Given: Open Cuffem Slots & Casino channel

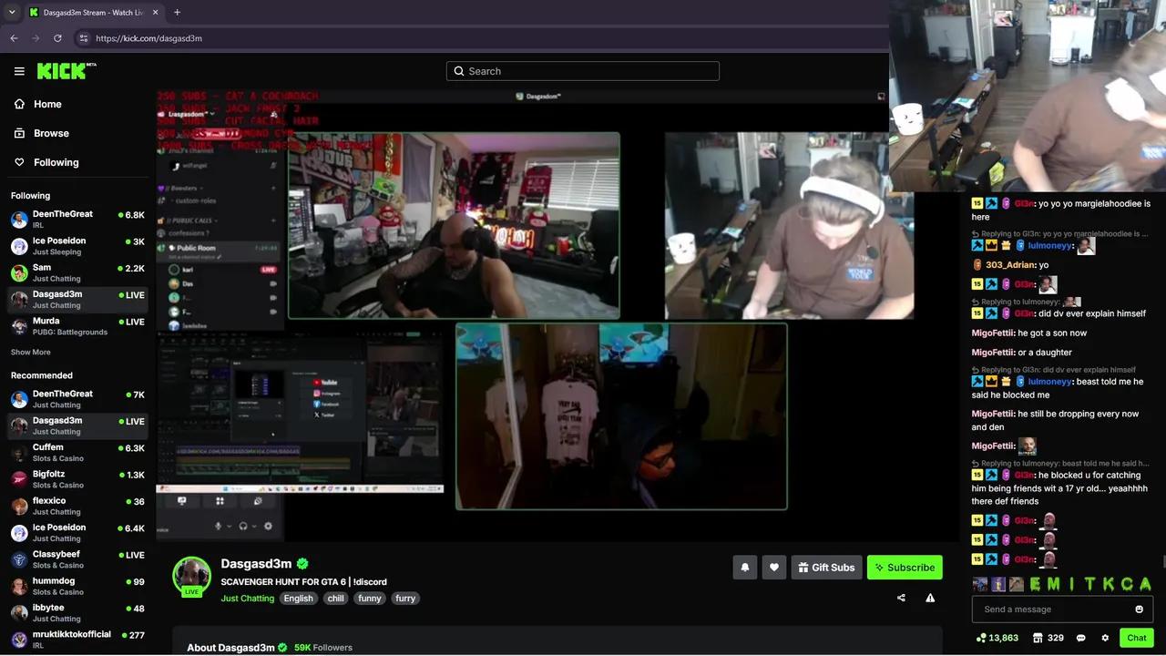Looking at the screenshot, I should pos(78,453).
